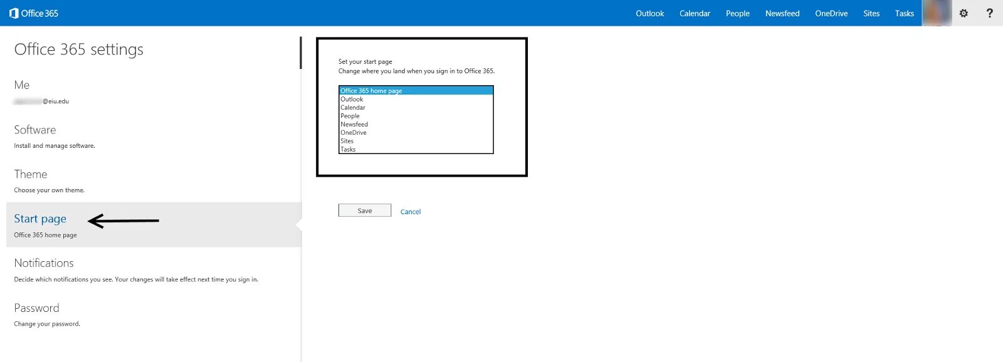The height and width of the screenshot is (362, 1003).
Task: Choose Calendar in start page list
Action: [x=416, y=107]
